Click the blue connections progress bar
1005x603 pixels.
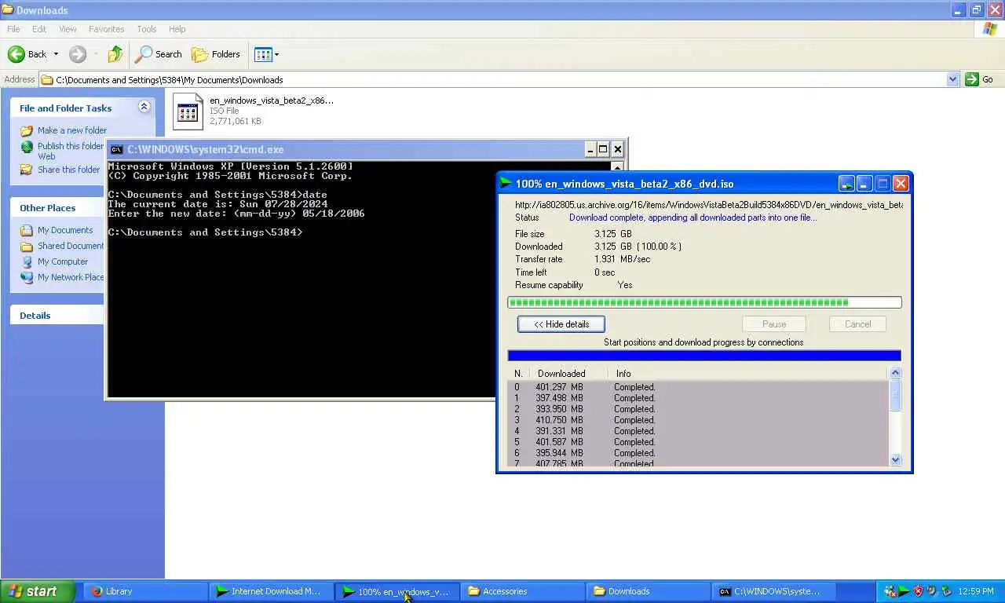(x=704, y=356)
